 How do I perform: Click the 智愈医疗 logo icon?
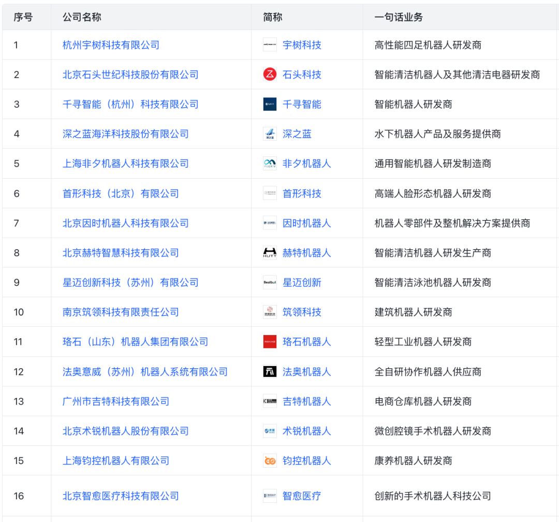(x=270, y=496)
